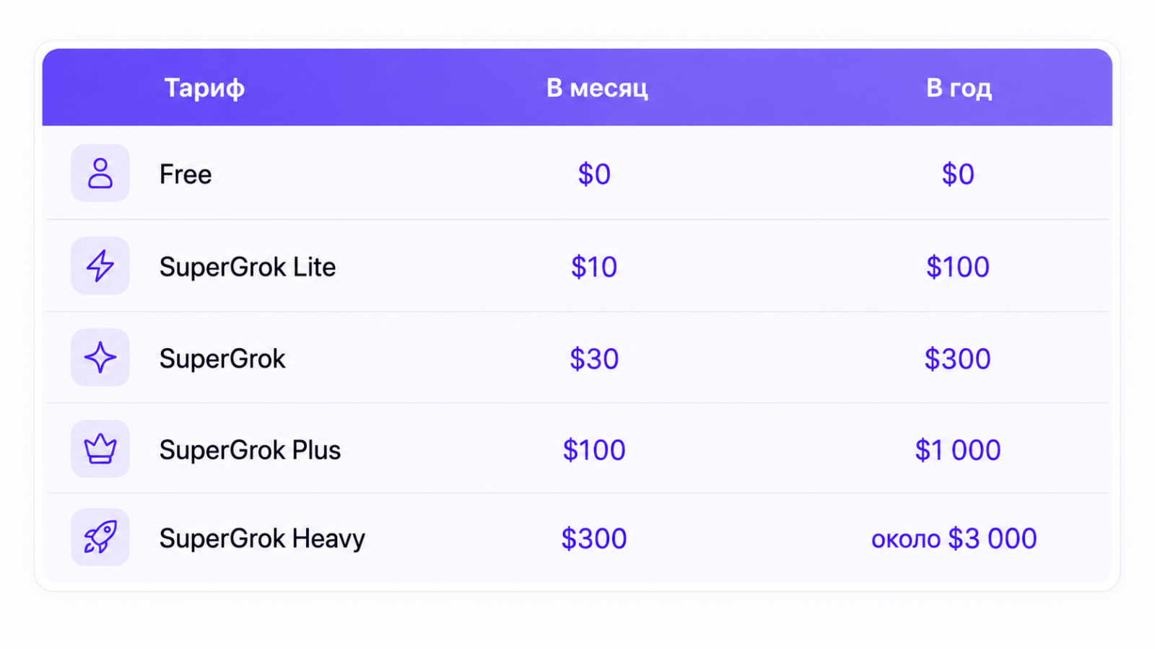Select the sparkle star icon next to SuperGrok

point(100,358)
